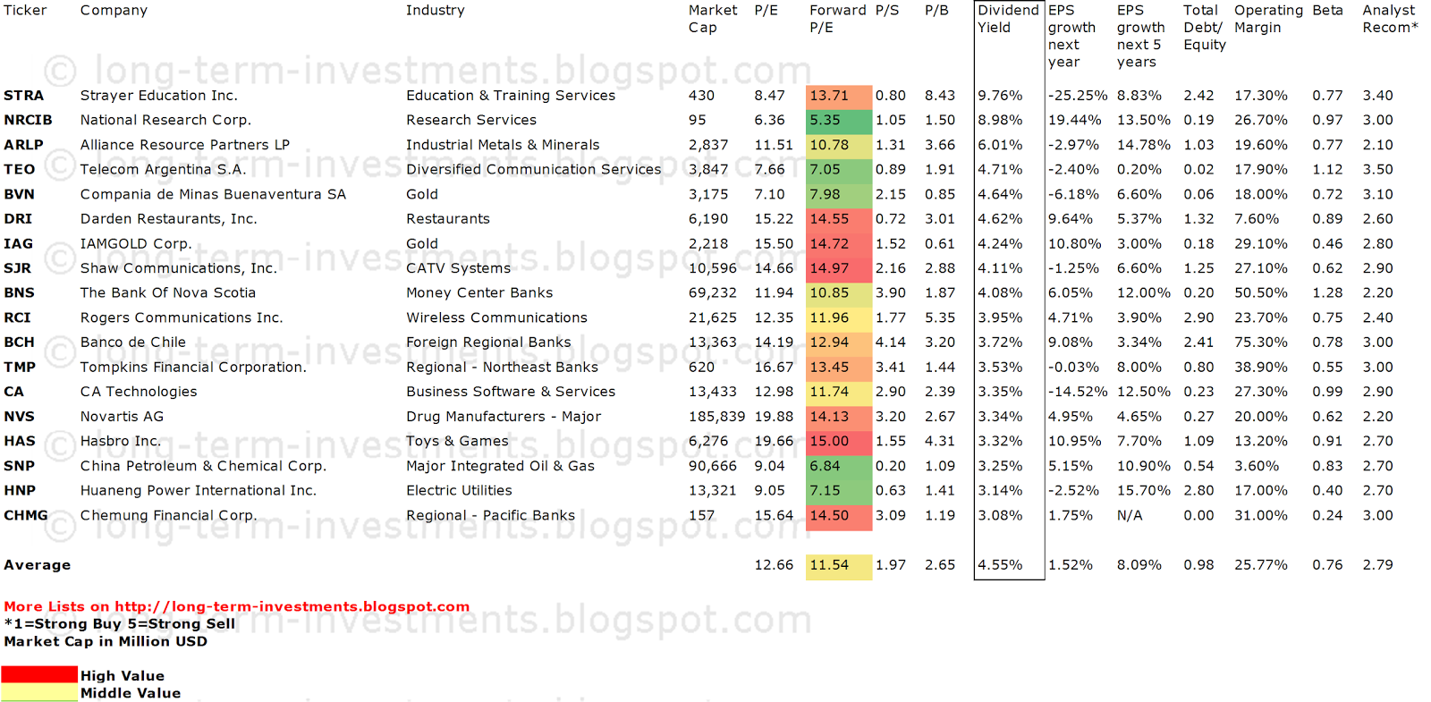
Task: Open the More Lists blog link
Action: click(x=236, y=606)
